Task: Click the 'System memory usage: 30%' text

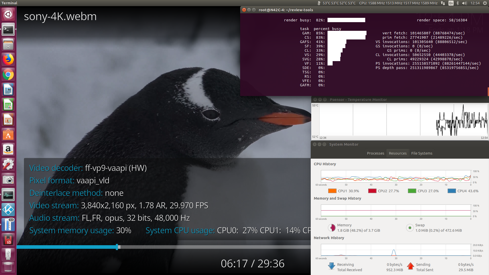Action: coord(80,230)
